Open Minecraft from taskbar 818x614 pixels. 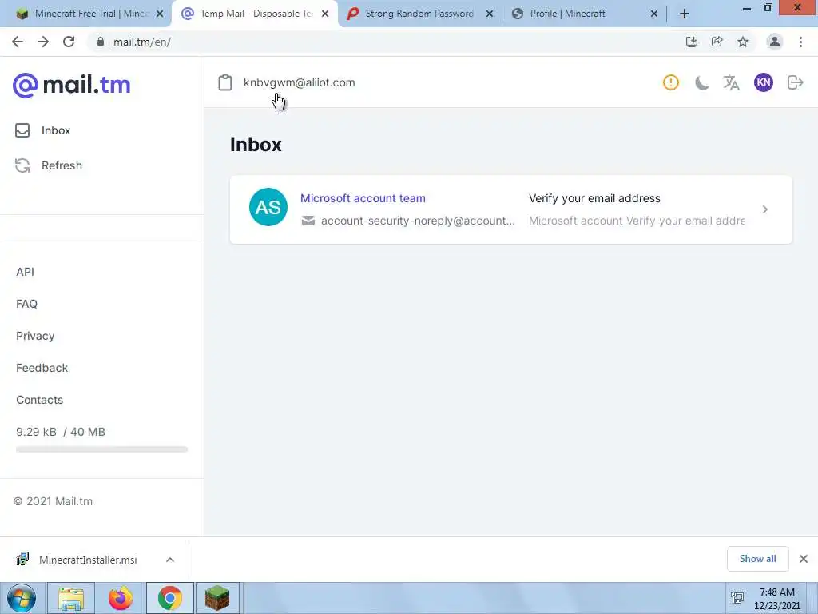click(217, 598)
